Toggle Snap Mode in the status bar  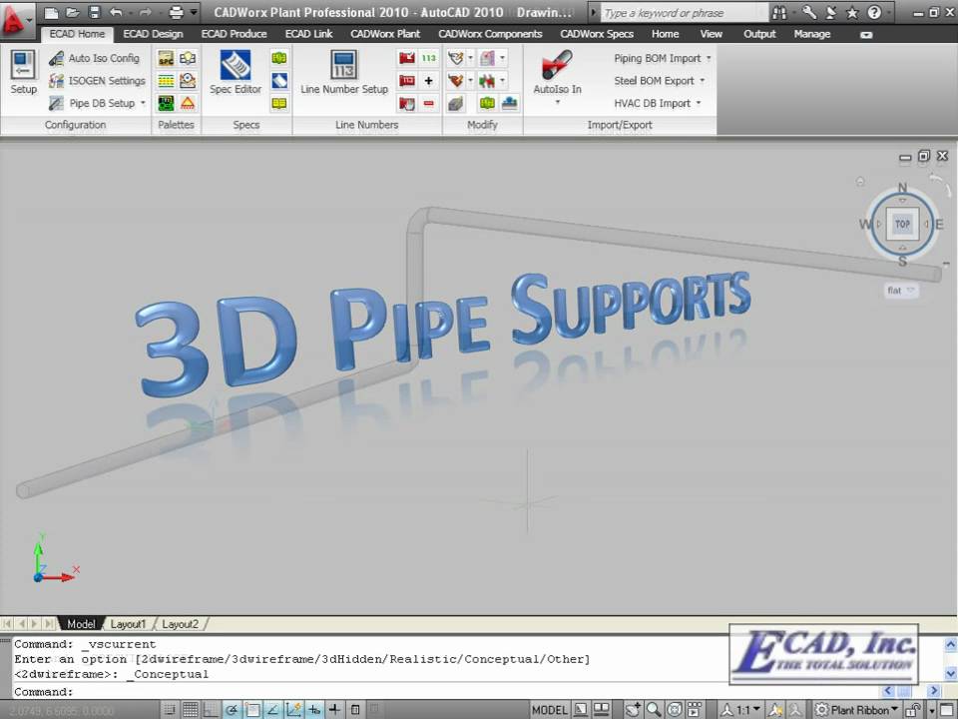point(170,710)
